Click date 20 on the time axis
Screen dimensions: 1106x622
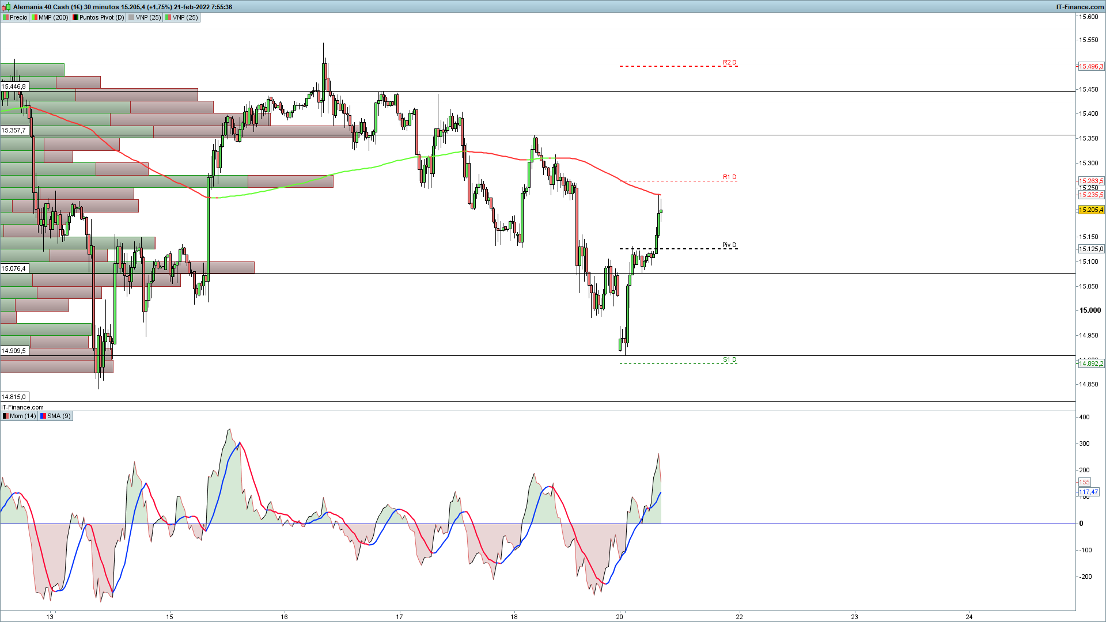pos(619,617)
